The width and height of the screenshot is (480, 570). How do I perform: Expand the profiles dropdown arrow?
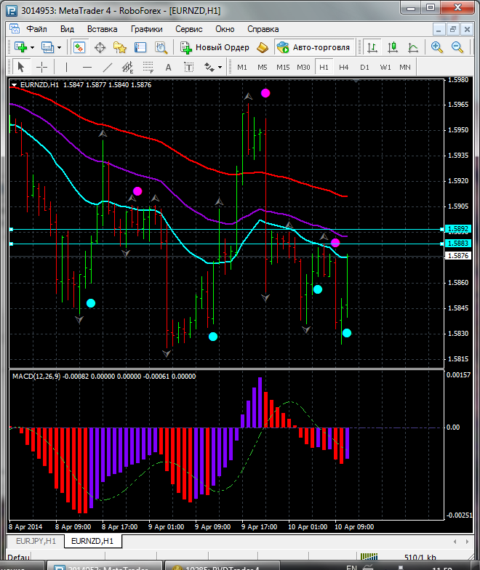tap(60, 47)
